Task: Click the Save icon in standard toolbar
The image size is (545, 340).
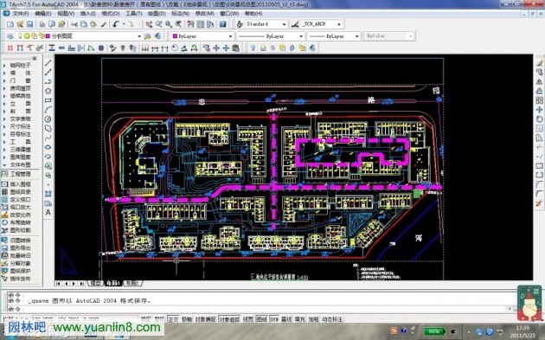Action: [x=30, y=24]
